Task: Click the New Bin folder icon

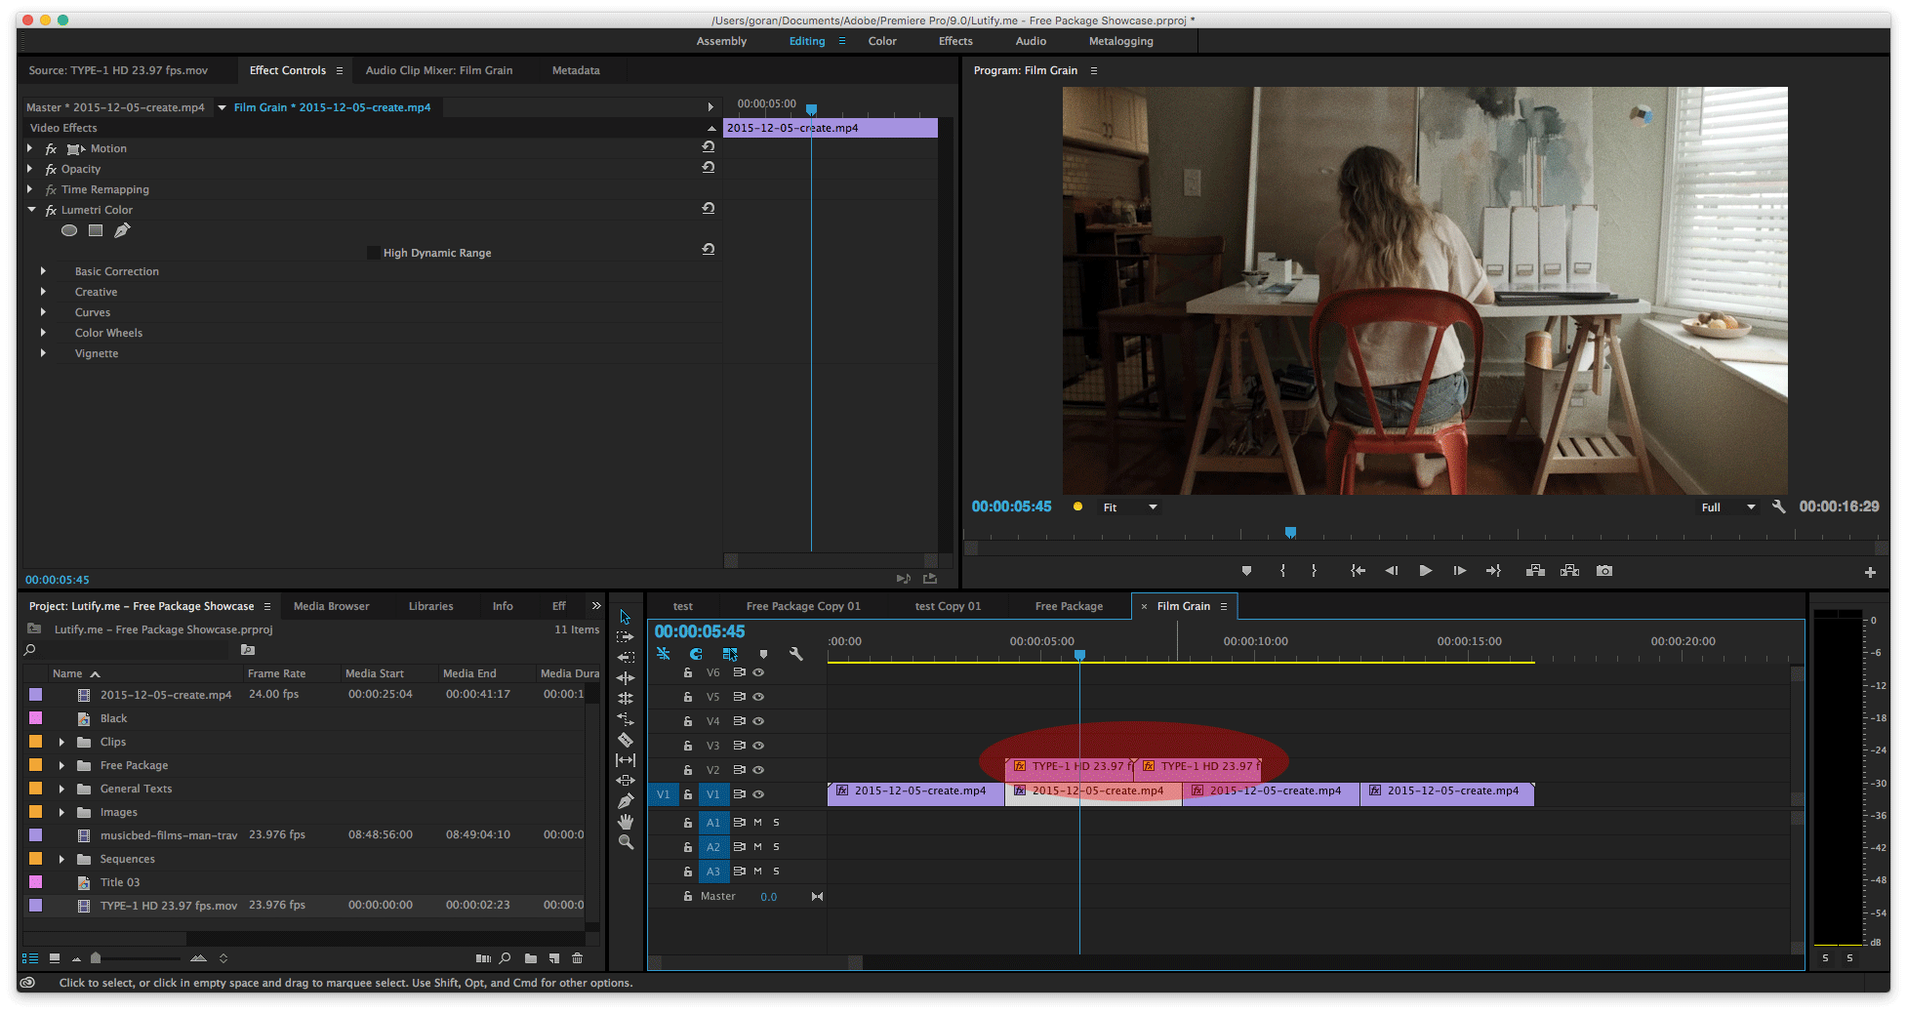Action: pos(530,958)
